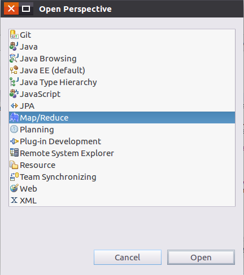Click the Git perspective icon

(14, 35)
